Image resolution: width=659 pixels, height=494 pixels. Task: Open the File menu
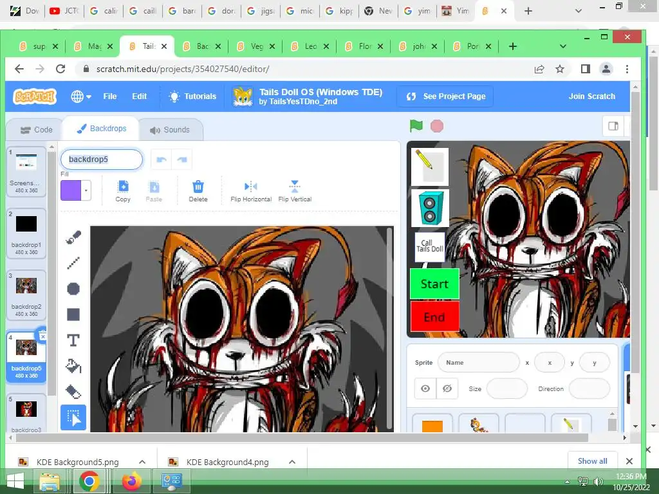(x=109, y=96)
